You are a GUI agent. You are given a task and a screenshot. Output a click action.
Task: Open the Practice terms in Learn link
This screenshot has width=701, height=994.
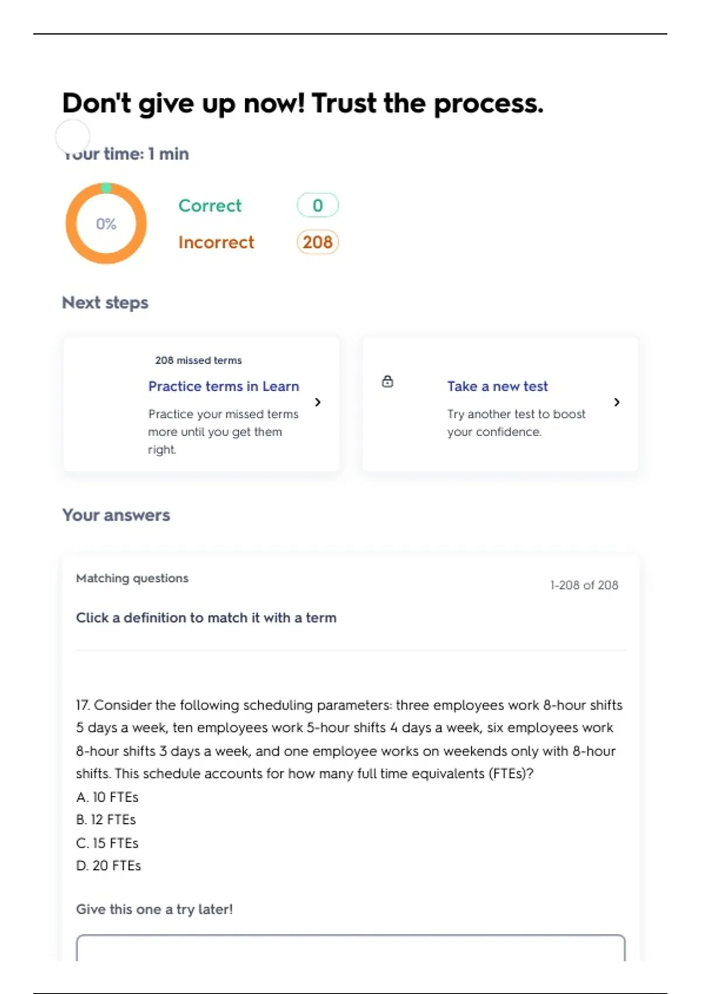224,386
